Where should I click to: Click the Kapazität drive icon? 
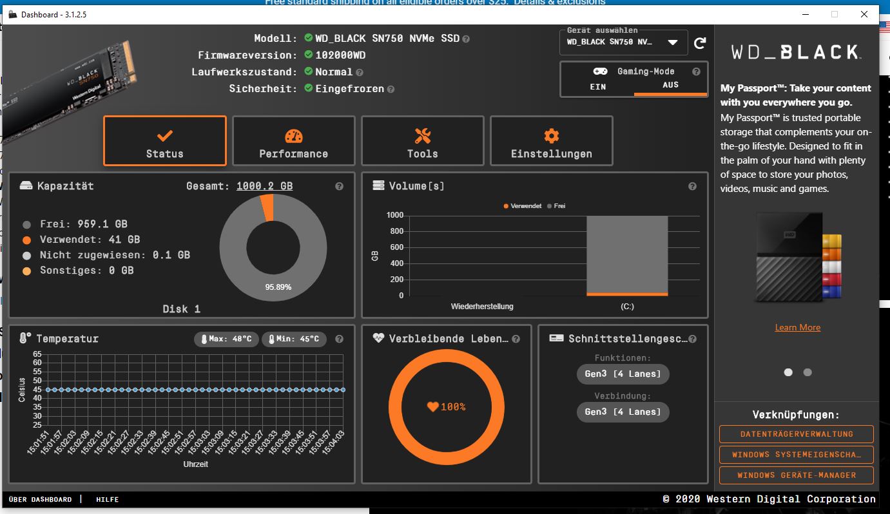pyautogui.click(x=26, y=186)
